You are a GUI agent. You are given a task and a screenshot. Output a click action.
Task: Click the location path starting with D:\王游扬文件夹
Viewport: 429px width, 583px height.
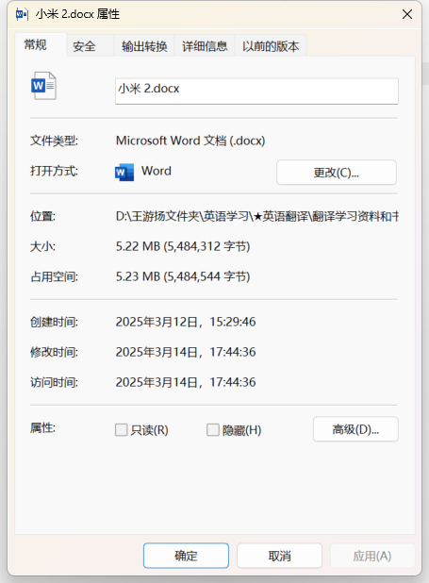click(x=256, y=216)
